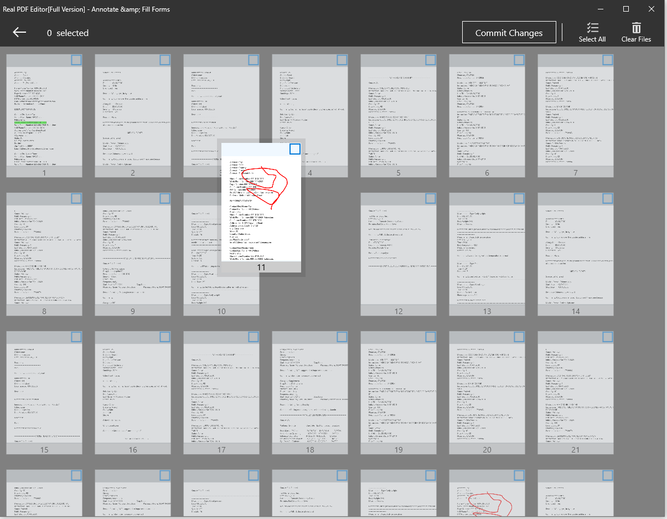Enable the checkbox on page 5
This screenshot has height=519, width=667.
point(430,59)
